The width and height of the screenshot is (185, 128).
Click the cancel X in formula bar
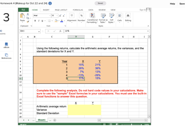click(x=48, y=31)
